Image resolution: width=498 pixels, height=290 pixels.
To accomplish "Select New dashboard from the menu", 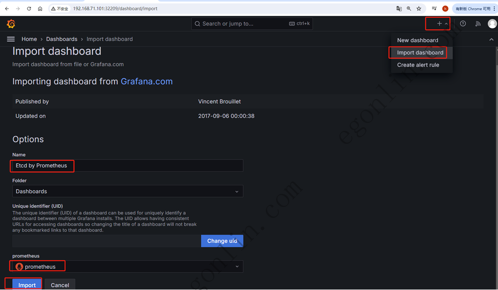I will coord(418,40).
